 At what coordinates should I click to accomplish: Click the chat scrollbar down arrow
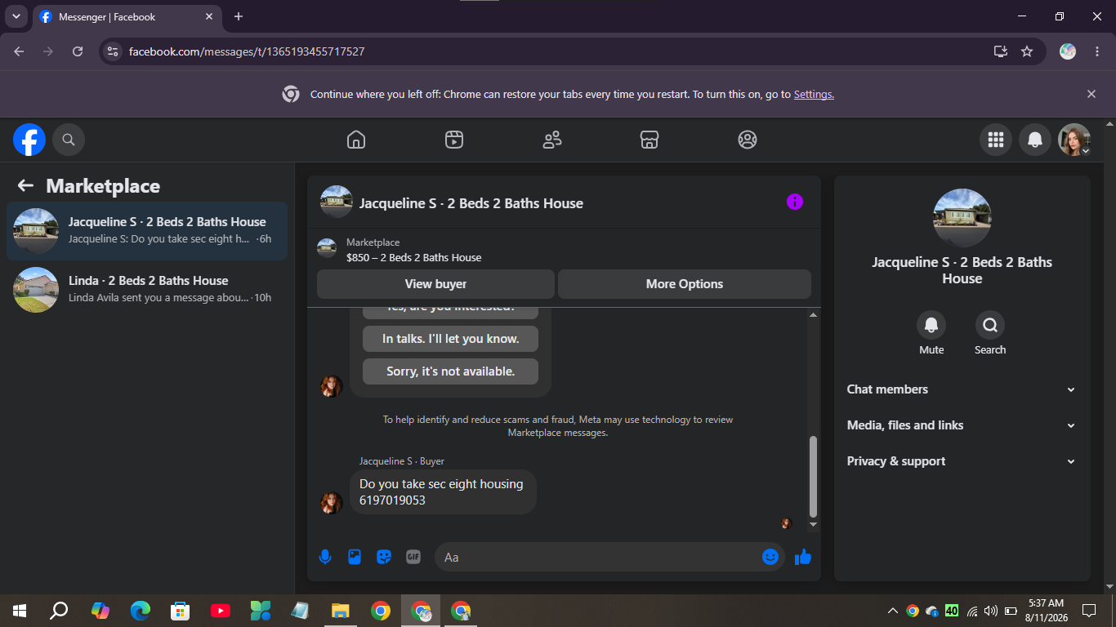(813, 524)
